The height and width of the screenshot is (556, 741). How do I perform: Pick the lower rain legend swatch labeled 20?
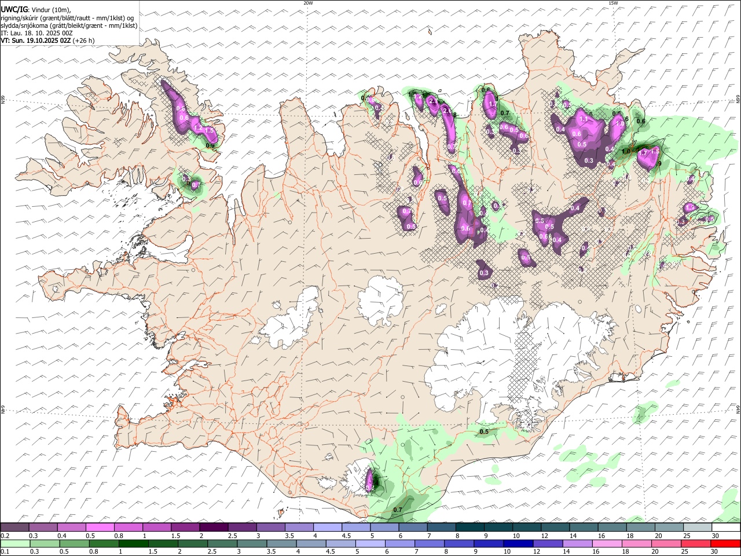pos(667,543)
